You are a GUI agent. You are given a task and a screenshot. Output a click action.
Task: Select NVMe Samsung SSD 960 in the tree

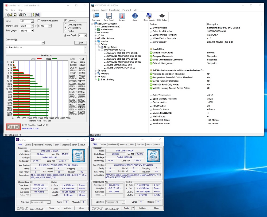[119, 65]
